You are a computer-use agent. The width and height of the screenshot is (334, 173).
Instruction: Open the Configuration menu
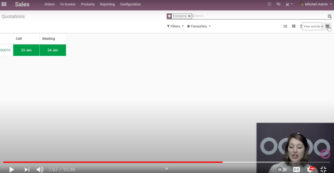coord(130,4)
